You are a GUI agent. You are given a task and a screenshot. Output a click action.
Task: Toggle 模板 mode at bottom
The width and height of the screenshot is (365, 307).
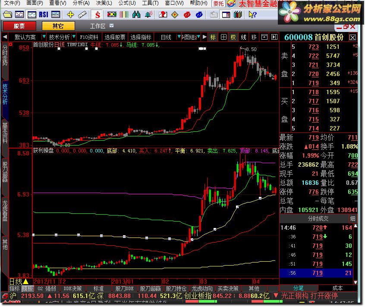(27, 288)
